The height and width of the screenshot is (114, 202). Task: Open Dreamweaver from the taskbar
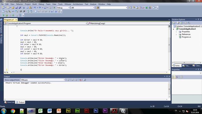click(x=77, y=111)
